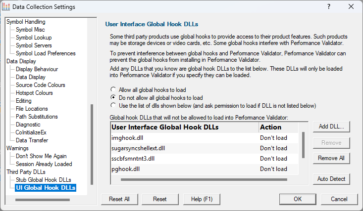
Task: Cancel the settings dialog
Action: pyautogui.click(x=339, y=199)
